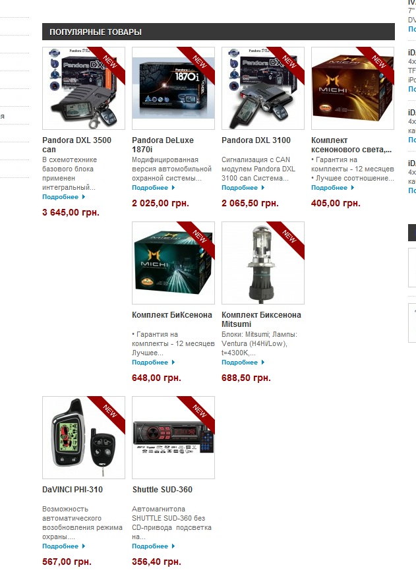
Task: Click Подробнее under Pandora DXL 3500 can
Action: tap(61, 197)
